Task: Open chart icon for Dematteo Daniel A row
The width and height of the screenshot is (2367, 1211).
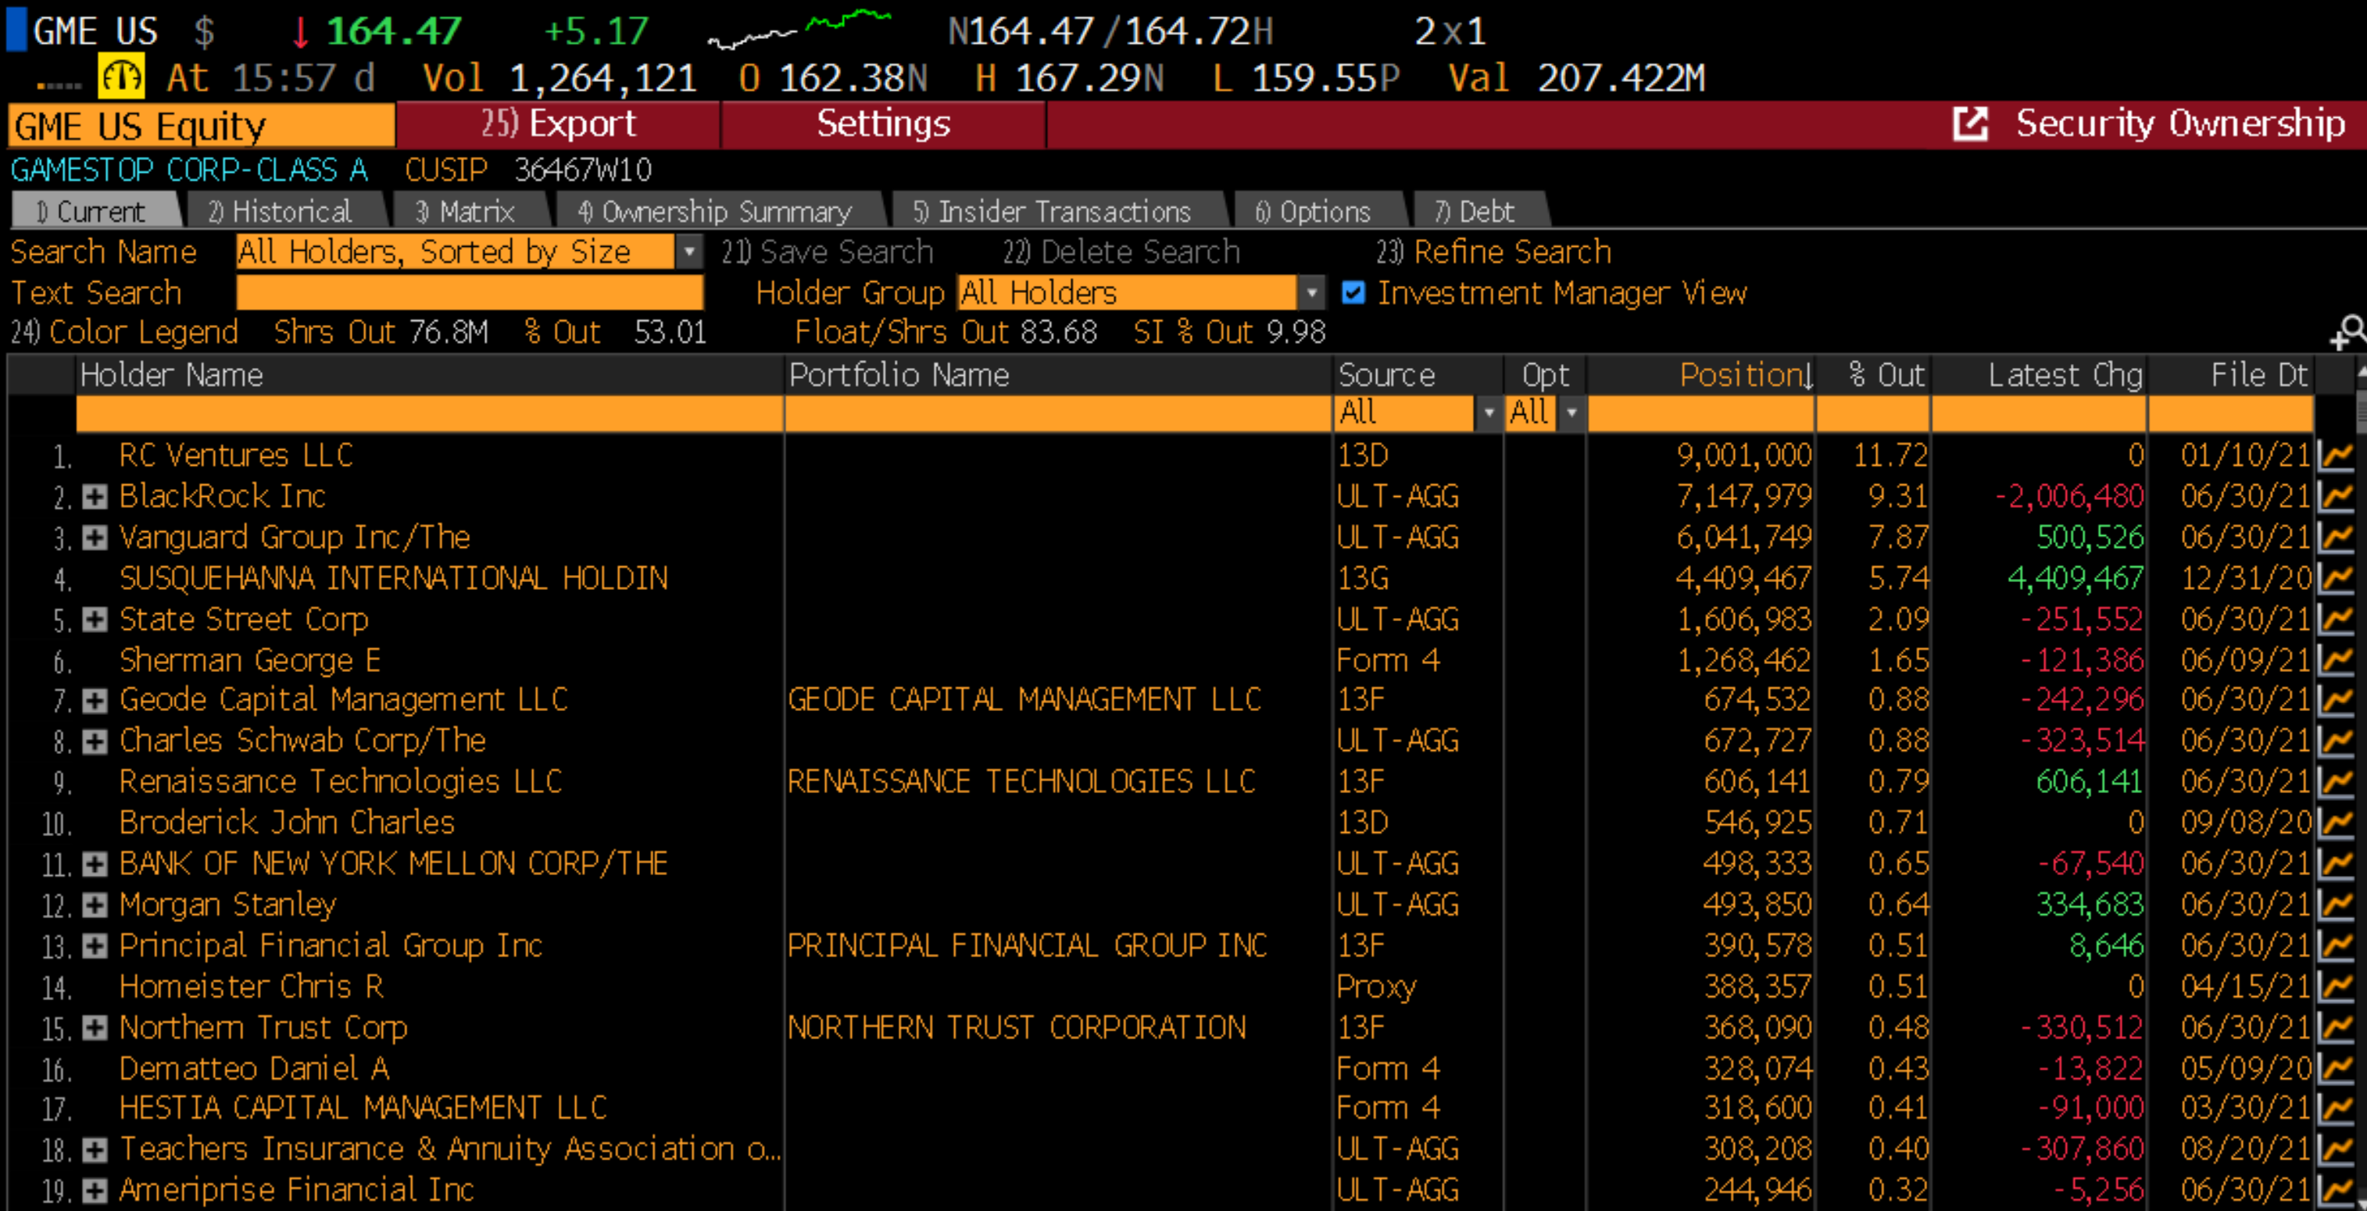Action: (2335, 1069)
